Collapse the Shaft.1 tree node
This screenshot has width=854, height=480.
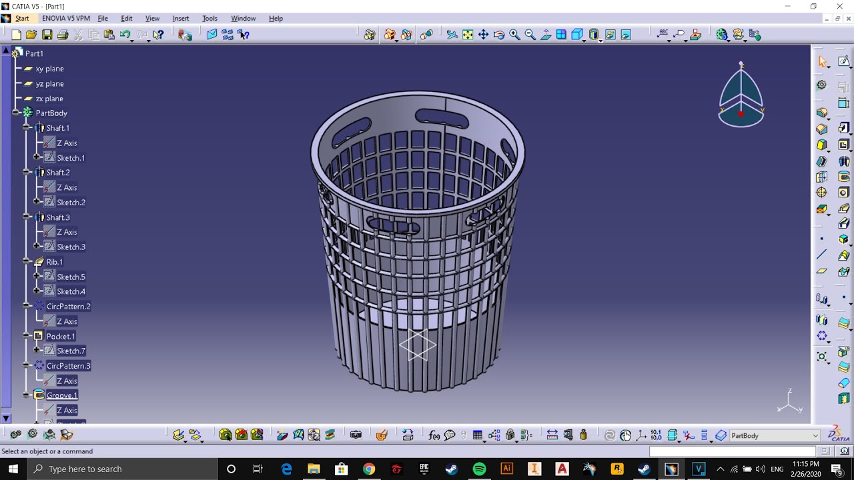coord(26,127)
